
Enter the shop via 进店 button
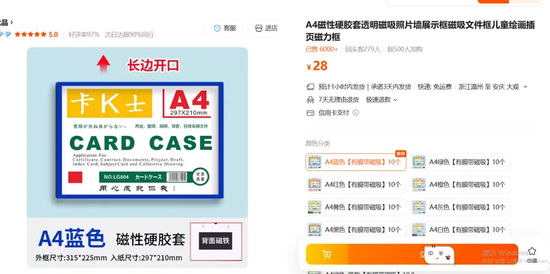point(266,28)
